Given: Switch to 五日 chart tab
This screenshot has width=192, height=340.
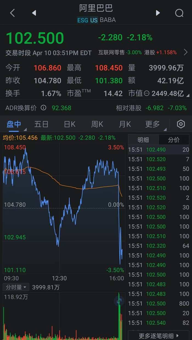Looking at the screenshot, I should 41,124.
